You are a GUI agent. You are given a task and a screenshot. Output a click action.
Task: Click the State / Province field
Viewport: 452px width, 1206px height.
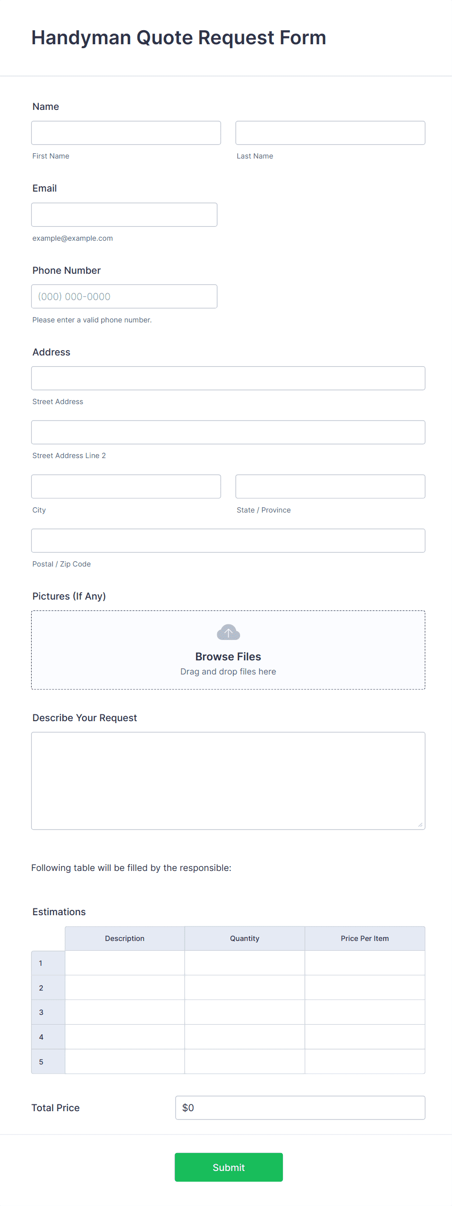(330, 486)
